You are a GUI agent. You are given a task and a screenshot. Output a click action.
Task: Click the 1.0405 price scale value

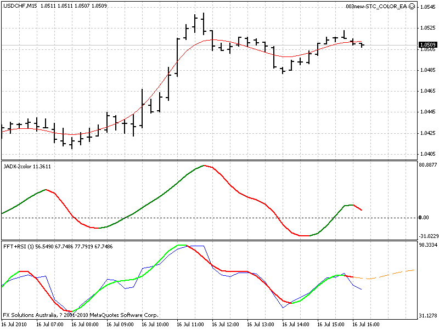[428, 154]
